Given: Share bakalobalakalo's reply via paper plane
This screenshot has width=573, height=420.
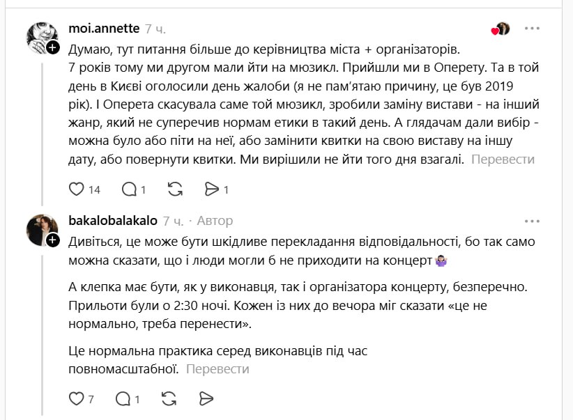Looking at the screenshot, I should point(206,398).
